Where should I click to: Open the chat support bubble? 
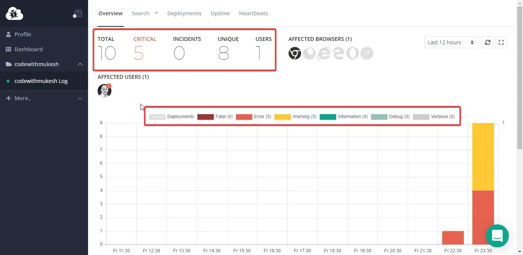coord(497,236)
